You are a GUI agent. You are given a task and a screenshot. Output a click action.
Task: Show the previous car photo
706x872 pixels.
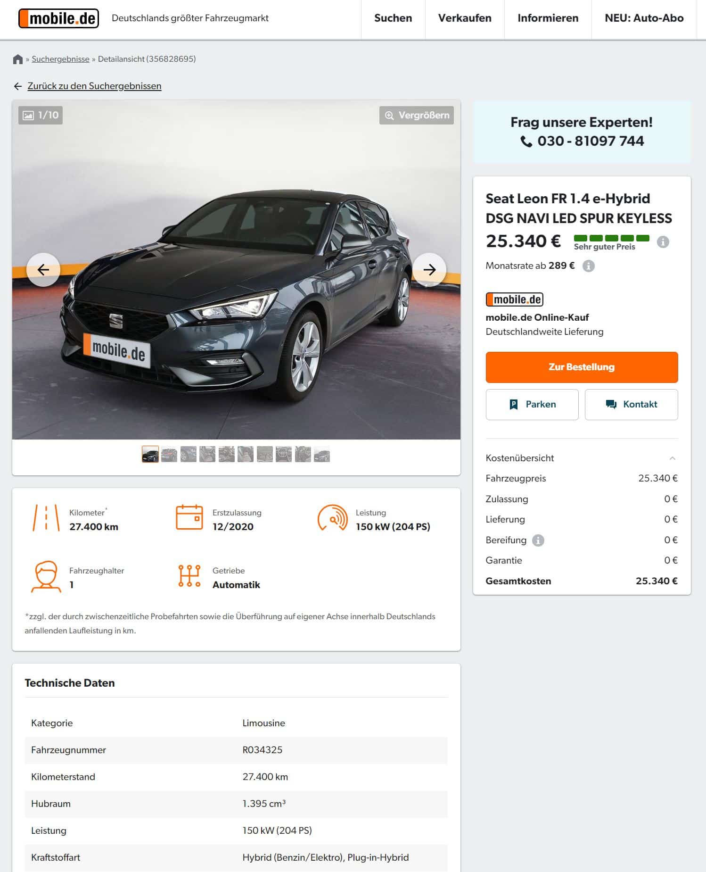pyautogui.click(x=43, y=270)
